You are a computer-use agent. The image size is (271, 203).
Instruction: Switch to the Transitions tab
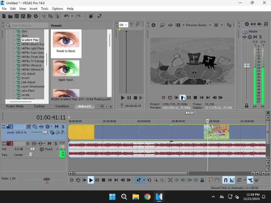pos(62,106)
